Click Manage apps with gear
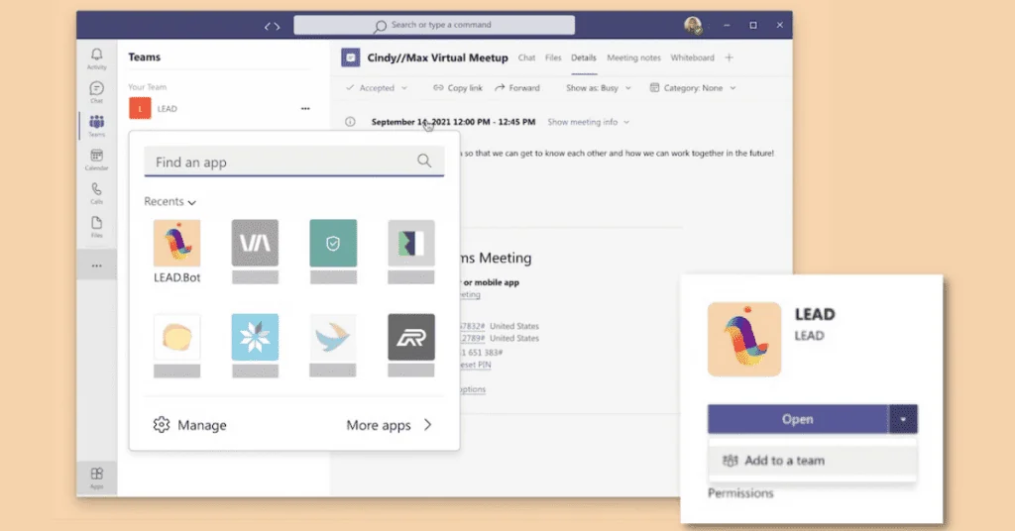 (189, 425)
